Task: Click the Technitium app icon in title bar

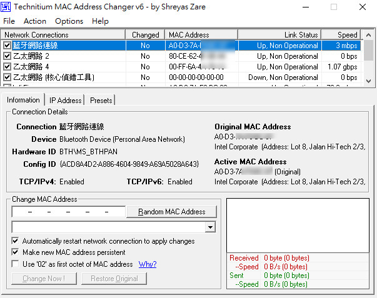Action: point(6,7)
